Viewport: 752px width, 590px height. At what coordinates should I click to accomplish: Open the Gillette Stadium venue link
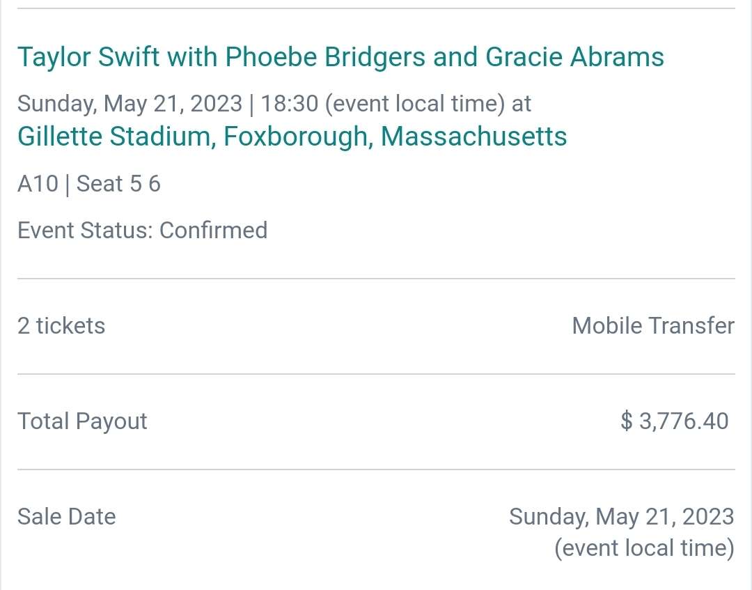click(x=292, y=137)
